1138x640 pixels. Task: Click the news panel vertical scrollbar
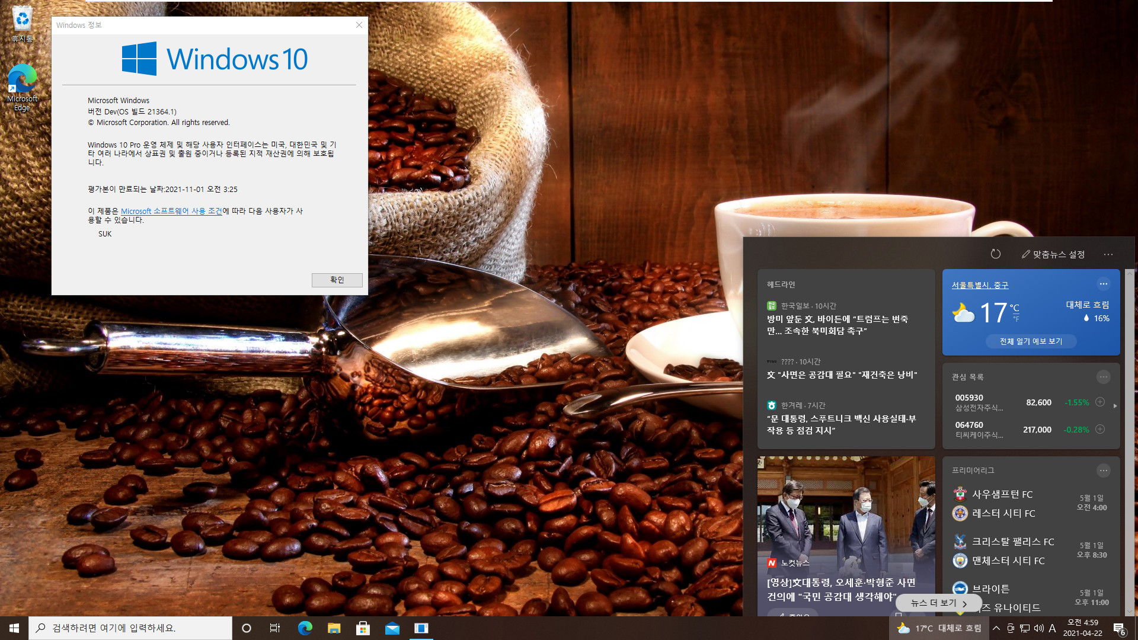(1129, 442)
